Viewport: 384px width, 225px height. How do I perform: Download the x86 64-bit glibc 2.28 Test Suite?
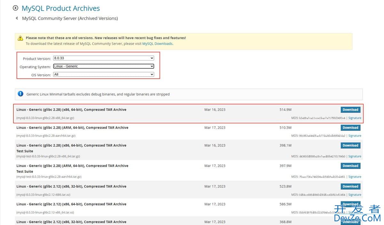(x=350, y=145)
